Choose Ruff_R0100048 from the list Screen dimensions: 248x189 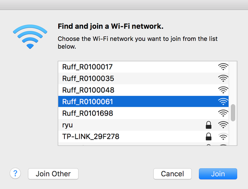88,90
